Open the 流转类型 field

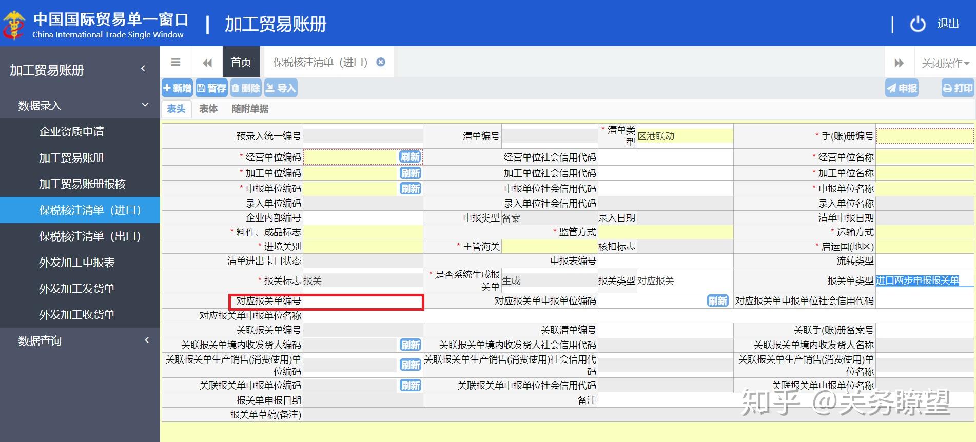(925, 260)
